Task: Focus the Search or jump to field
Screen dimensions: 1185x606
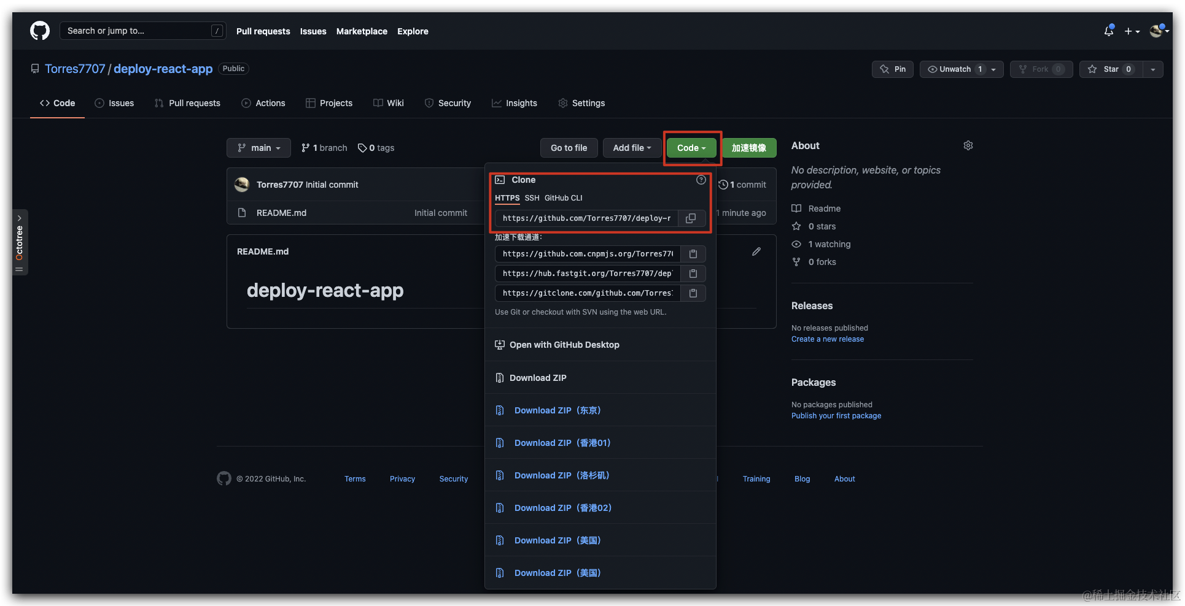Action: pos(143,31)
